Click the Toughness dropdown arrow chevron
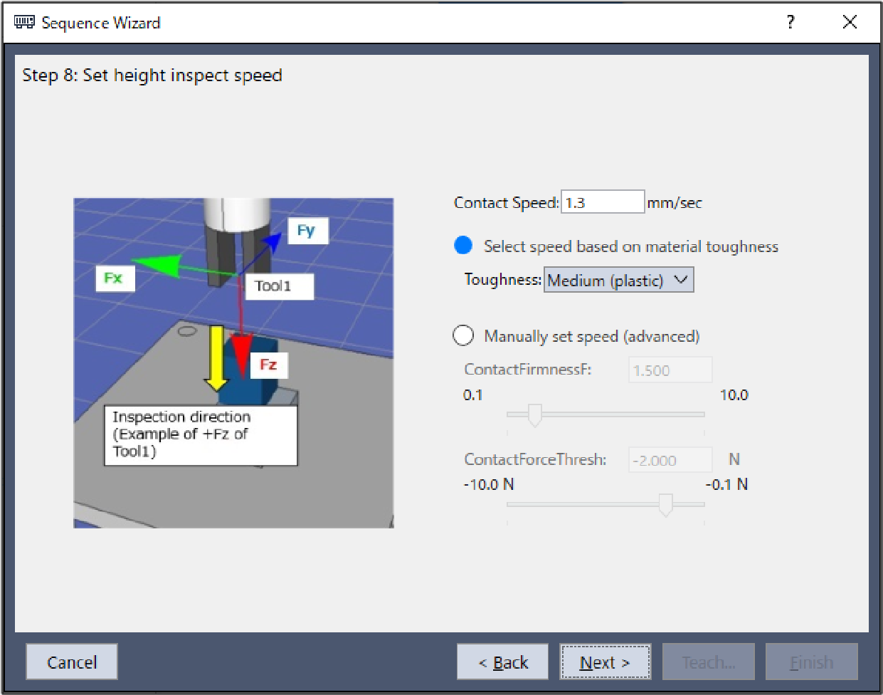This screenshot has width=883, height=695. pos(681,280)
